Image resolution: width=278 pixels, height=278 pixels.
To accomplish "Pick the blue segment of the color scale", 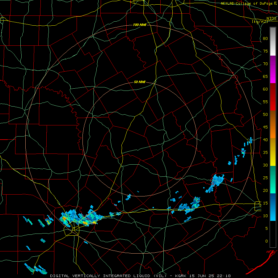I will click(x=273, y=207).
